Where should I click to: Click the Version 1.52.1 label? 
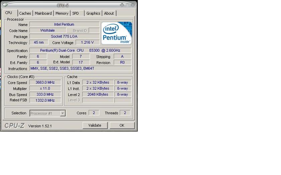pyautogui.click(x=40, y=126)
